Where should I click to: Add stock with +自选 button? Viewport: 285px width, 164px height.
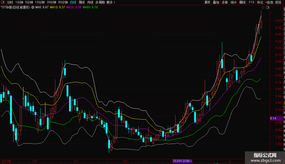[x=269, y=2]
